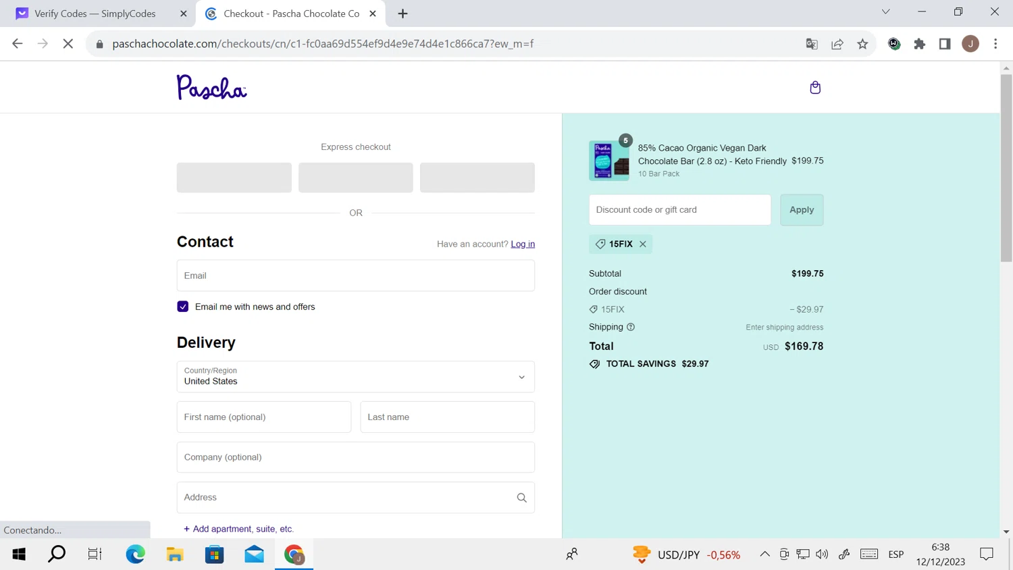This screenshot has width=1013, height=570.
Task: Open the Country/Region dropdown
Action: tap(356, 377)
